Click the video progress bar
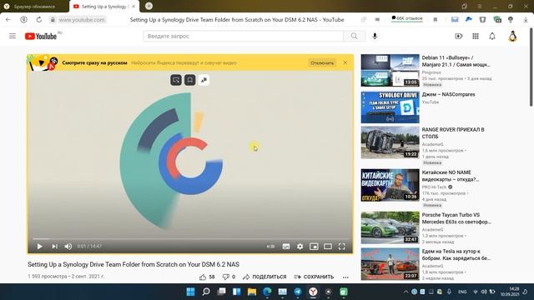 191,239
